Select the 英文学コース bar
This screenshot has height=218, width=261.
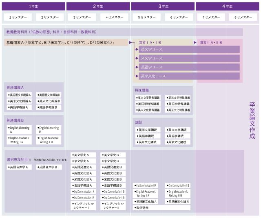pos(189,49)
